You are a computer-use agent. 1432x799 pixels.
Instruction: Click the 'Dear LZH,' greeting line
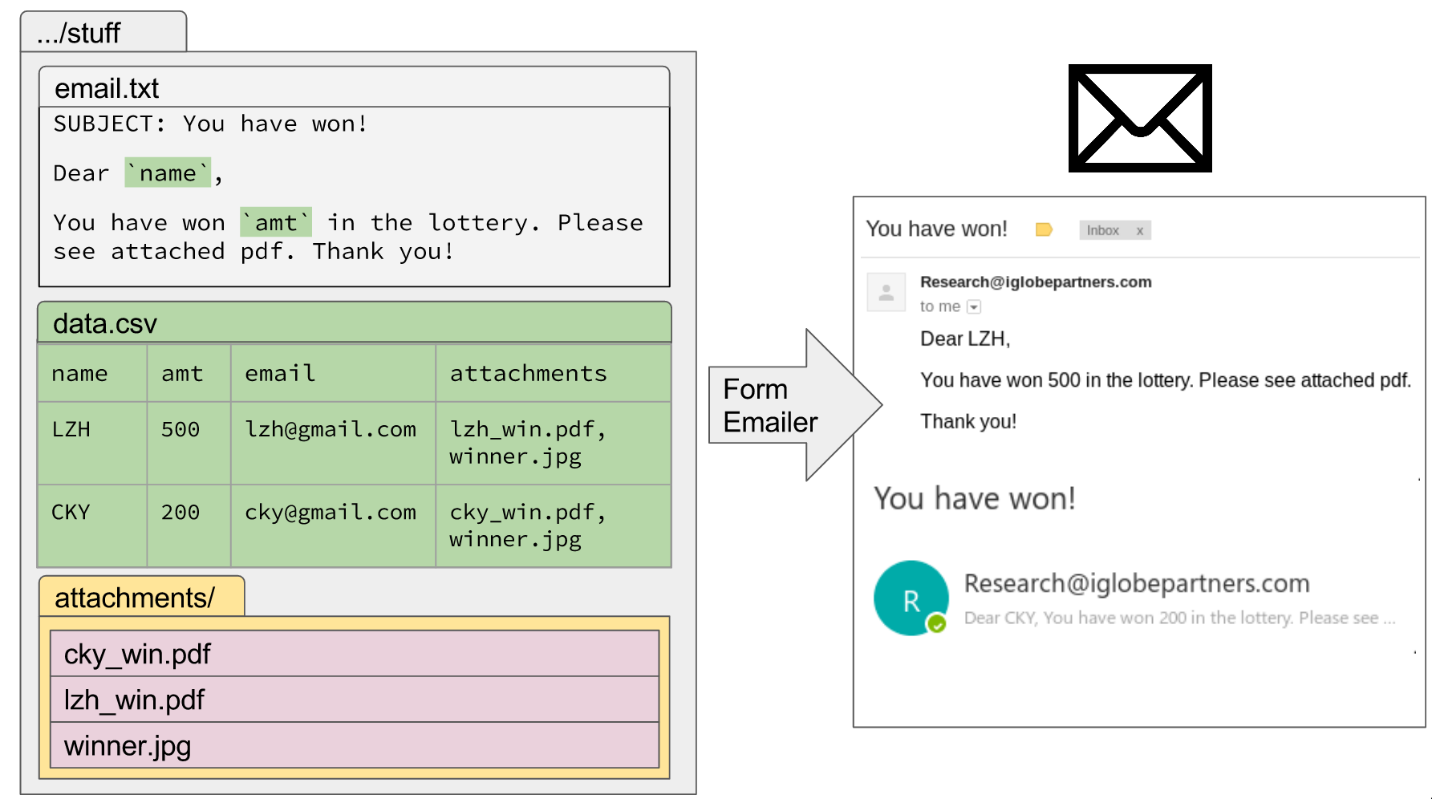[965, 339]
